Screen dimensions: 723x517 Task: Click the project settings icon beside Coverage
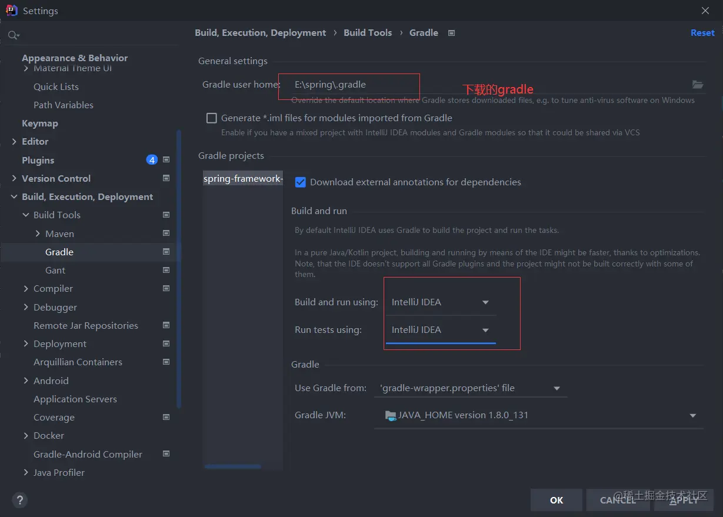pyautogui.click(x=166, y=417)
